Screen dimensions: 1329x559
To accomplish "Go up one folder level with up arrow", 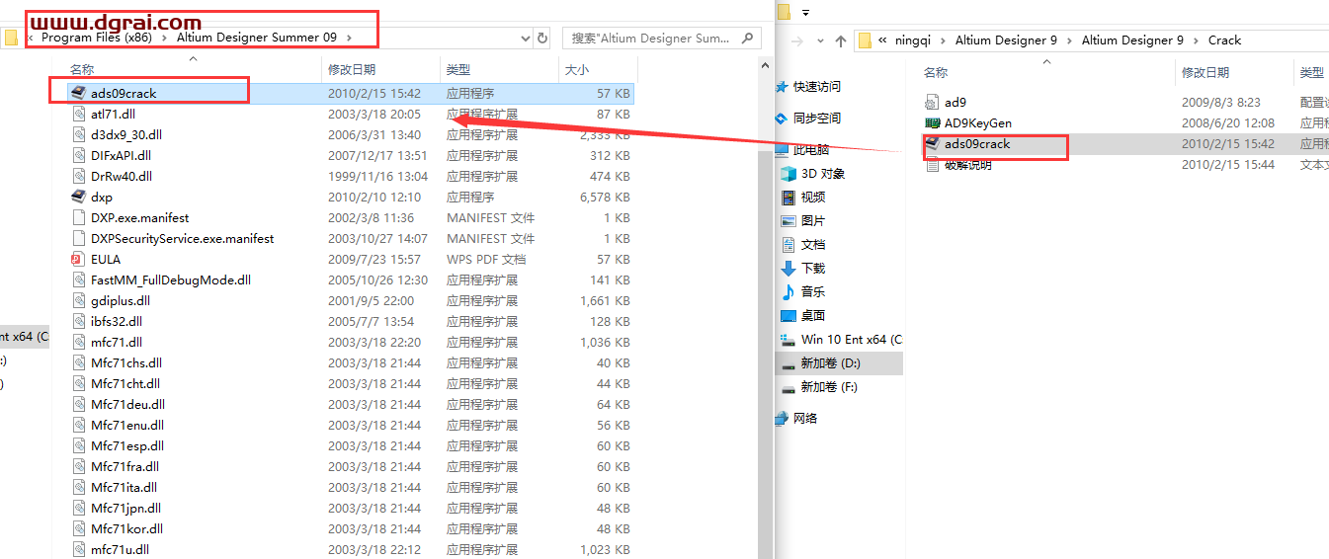I will 841,40.
